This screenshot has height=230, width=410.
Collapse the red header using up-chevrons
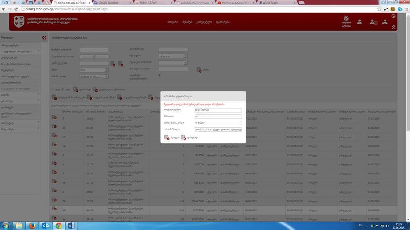394,27
